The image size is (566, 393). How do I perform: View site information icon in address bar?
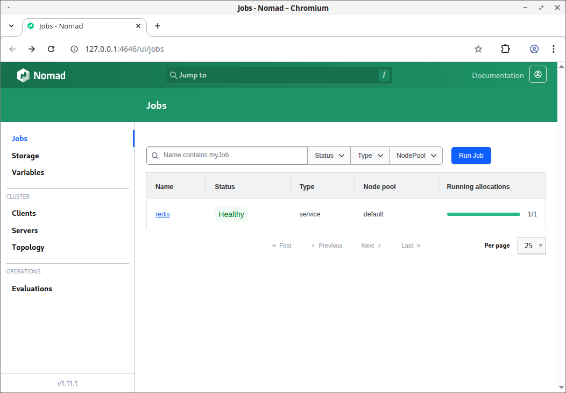pos(74,49)
